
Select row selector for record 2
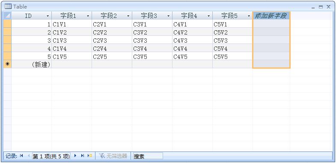(7, 32)
